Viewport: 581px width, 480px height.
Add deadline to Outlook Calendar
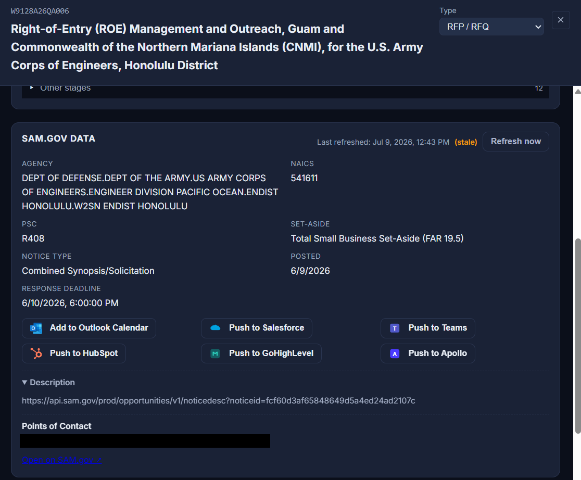(89, 328)
